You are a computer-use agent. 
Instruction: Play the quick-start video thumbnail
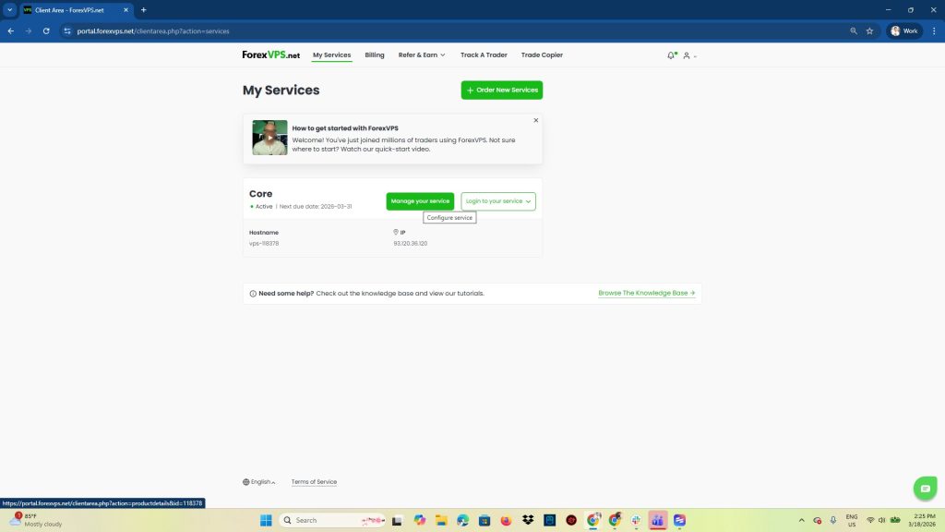(x=269, y=138)
